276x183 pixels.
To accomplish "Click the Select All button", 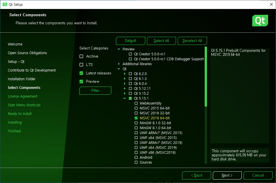I will tap(161, 41).
